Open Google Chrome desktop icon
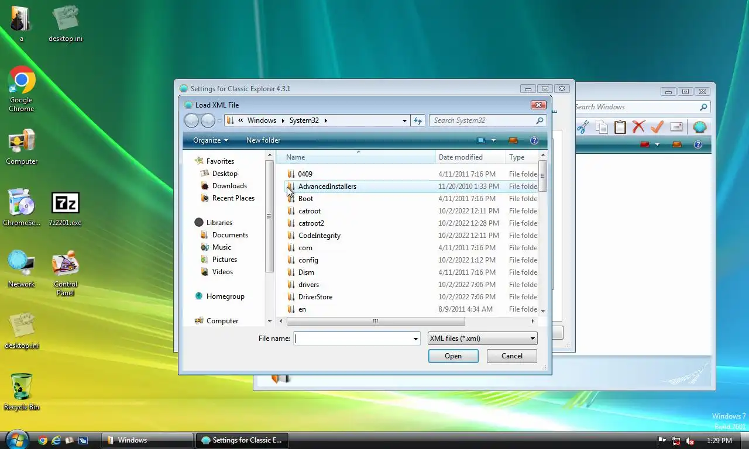 click(x=22, y=89)
